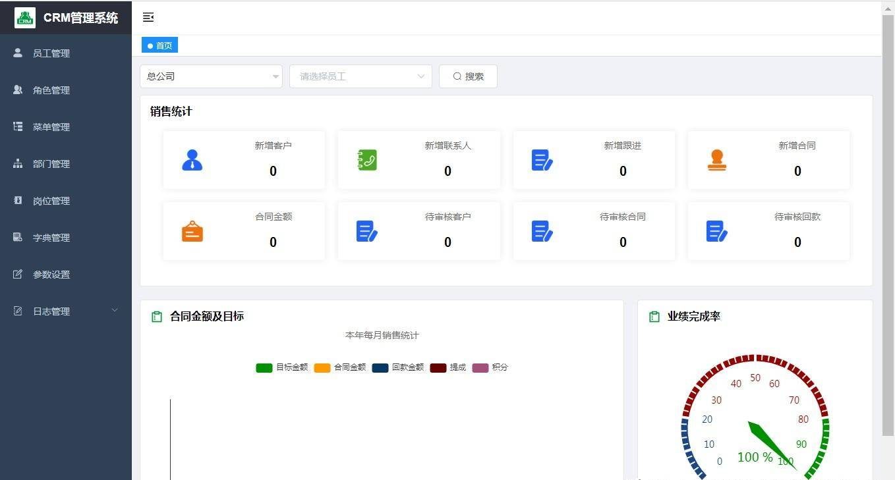Open 角色管理 menu item
Image resolution: width=895 pixels, height=480 pixels.
[66, 90]
